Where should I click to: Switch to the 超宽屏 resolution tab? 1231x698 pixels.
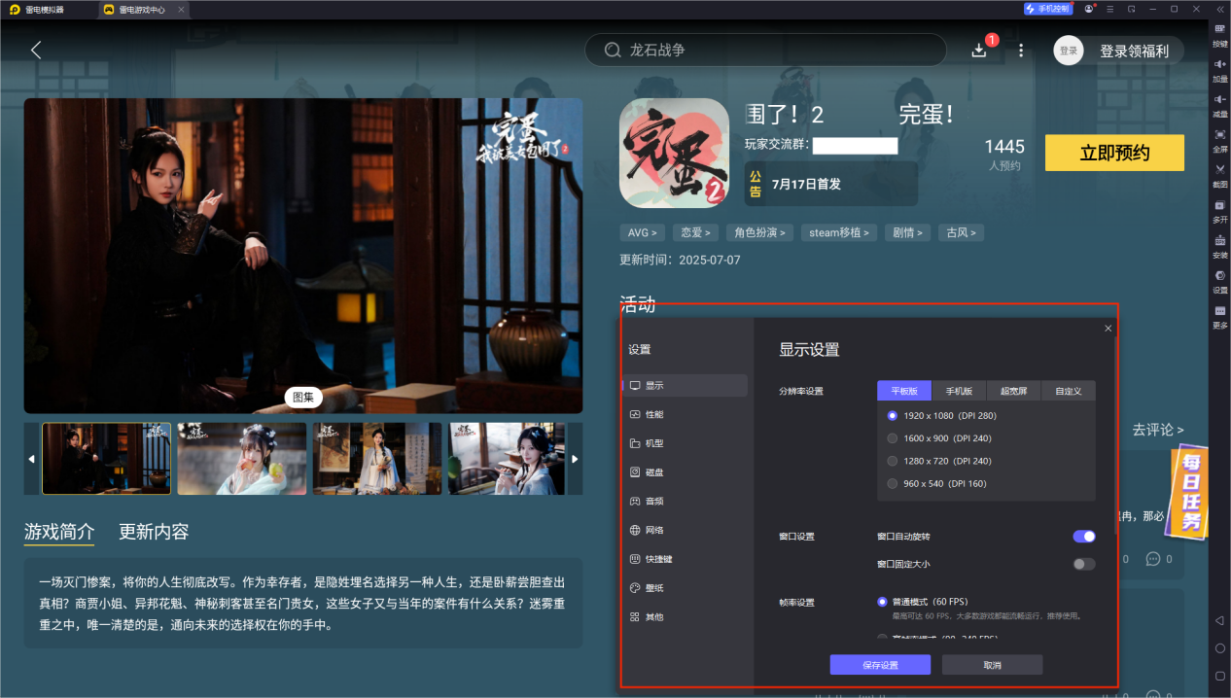pos(1013,391)
